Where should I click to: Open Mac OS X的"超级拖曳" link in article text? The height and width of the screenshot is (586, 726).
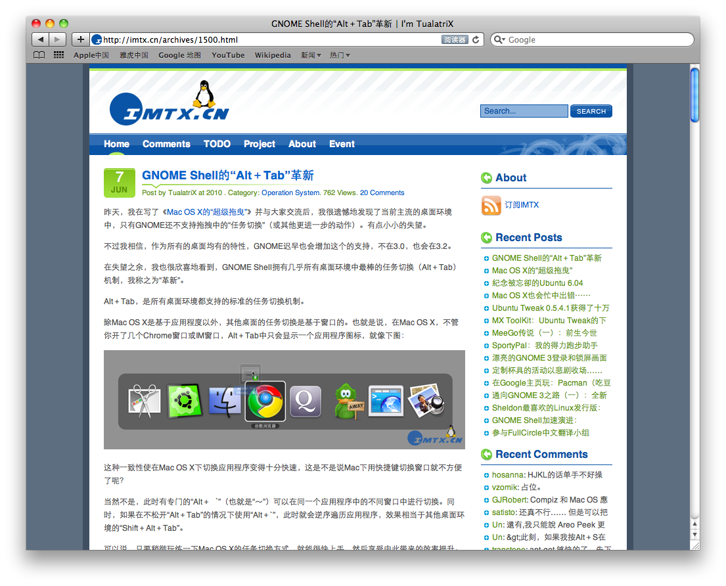click(206, 212)
